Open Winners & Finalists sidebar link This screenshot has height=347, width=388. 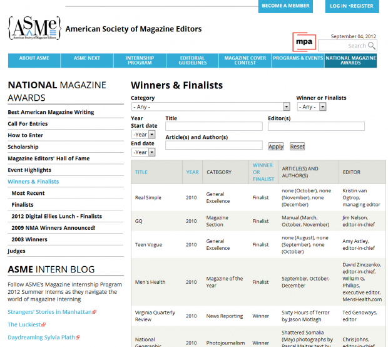click(33, 182)
